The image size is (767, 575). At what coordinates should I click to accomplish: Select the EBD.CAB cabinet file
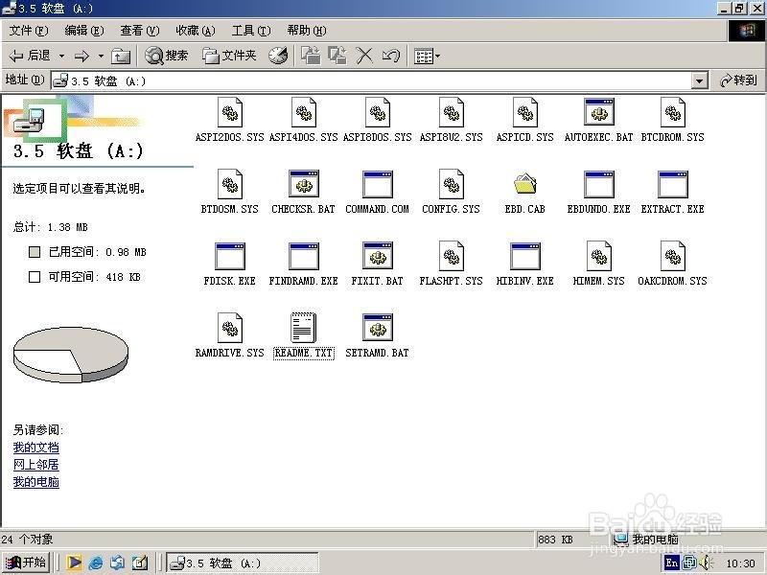click(524, 184)
